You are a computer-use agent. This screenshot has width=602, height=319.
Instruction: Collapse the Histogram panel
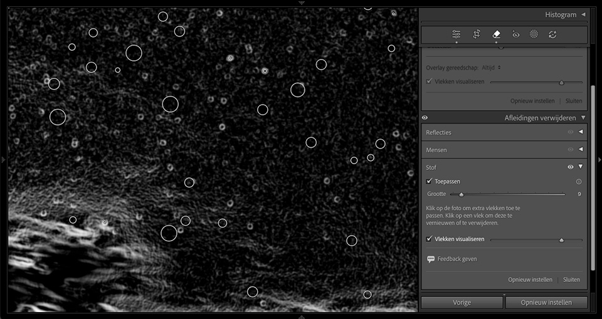click(x=583, y=14)
